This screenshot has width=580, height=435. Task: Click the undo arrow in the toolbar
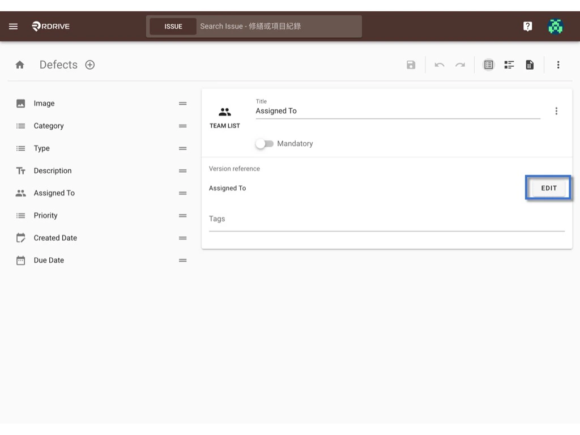[x=440, y=65]
